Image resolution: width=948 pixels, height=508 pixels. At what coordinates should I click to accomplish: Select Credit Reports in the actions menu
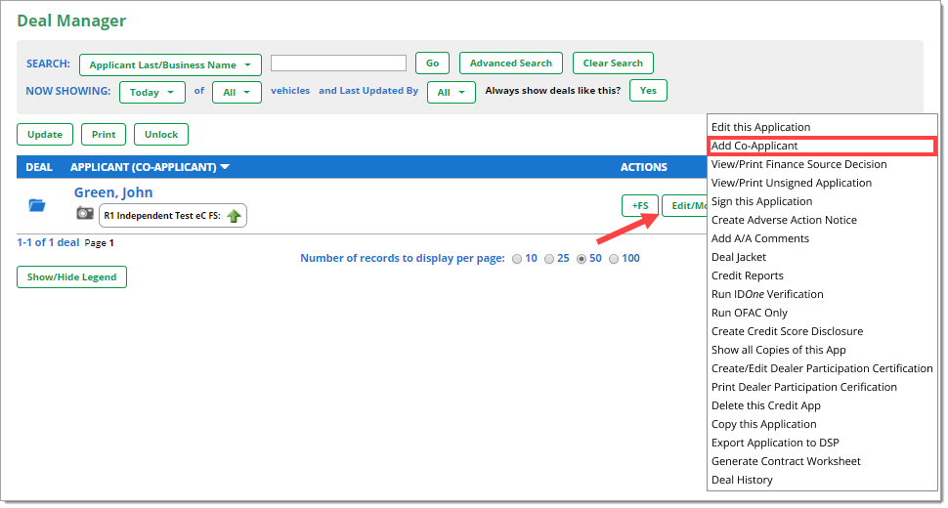[748, 275]
